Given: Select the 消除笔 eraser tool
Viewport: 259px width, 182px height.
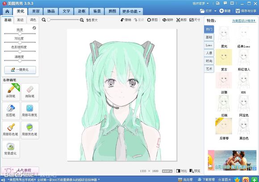Looking at the screenshot, I should click(30, 92).
